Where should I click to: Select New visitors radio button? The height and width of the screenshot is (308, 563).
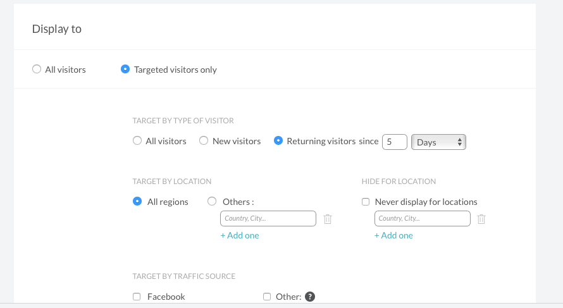(x=204, y=141)
